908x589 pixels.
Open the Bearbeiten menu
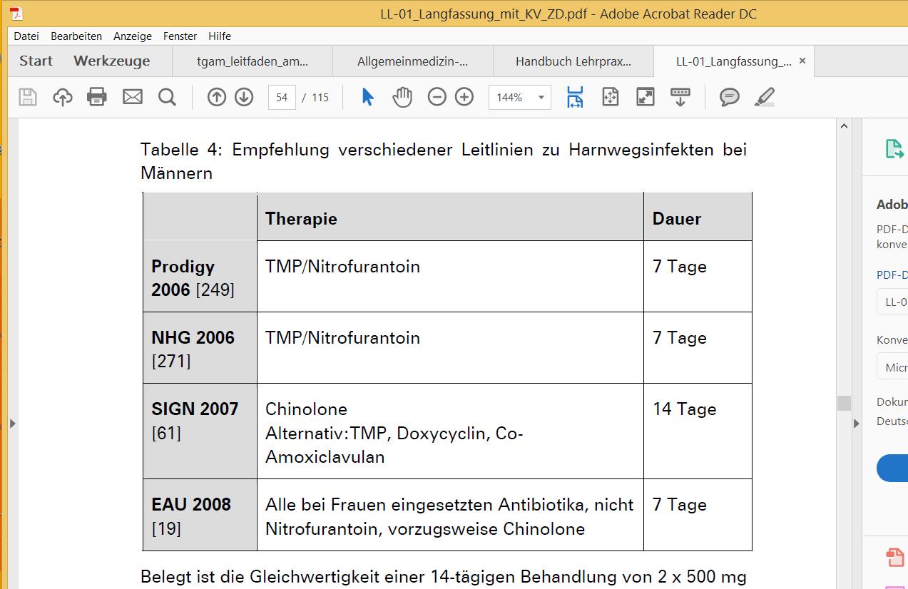76,36
